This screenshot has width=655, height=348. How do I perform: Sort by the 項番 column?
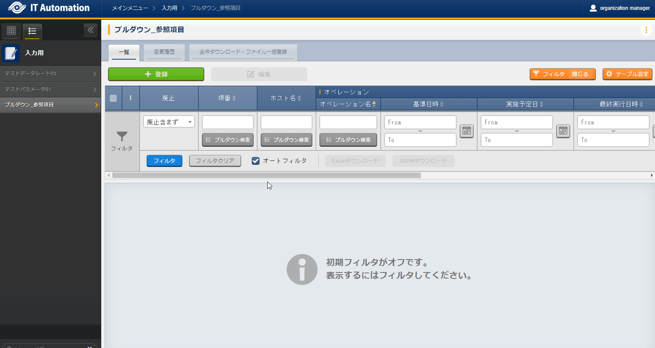point(227,98)
